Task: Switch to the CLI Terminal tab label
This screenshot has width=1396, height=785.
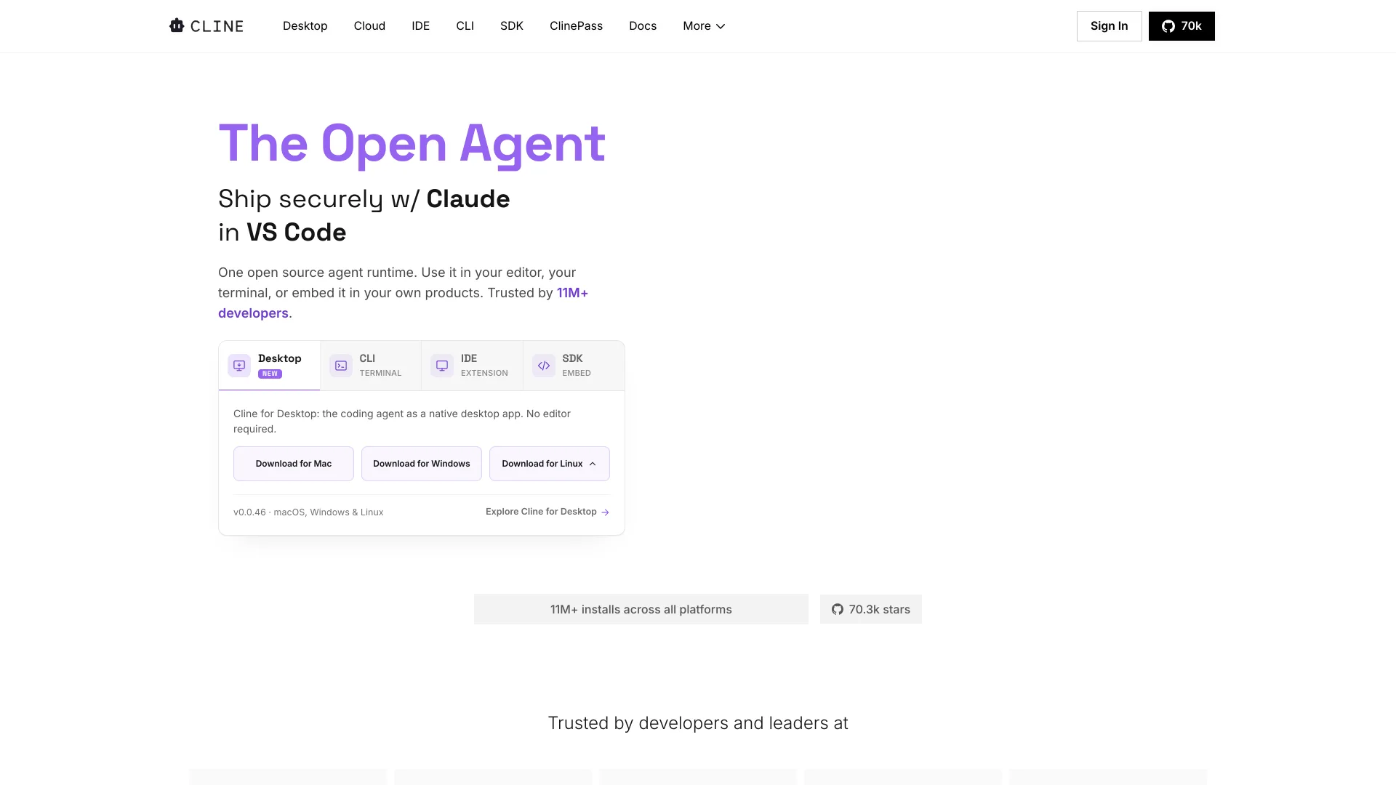Action: tap(380, 365)
